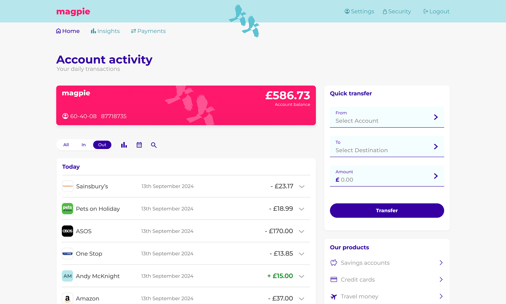Viewport: 506px width, 304px height.
Task: Click the -£23.17 Sainsbury's amount
Action: tap(282, 186)
